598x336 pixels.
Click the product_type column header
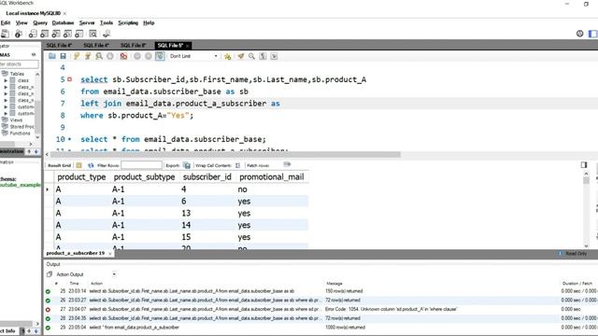(x=81, y=176)
